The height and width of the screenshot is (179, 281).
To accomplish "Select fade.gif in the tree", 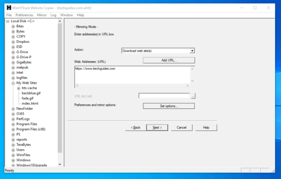I will [x=28, y=98].
